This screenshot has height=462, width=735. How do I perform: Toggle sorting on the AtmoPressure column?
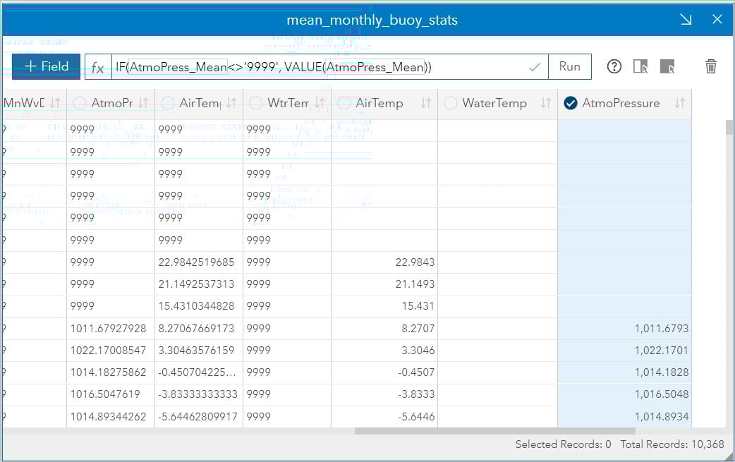click(680, 103)
